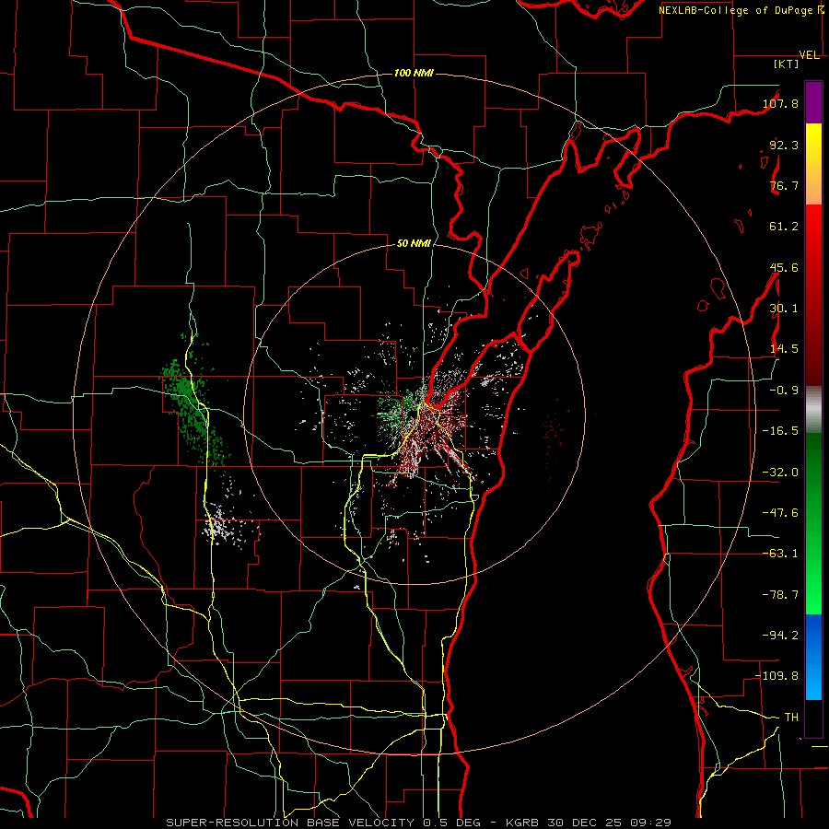Click the small red outbound echo over the lake
This screenshot has width=829, height=829.
pos(554,429)
